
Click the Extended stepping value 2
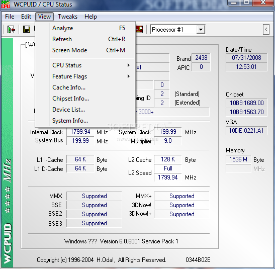(x=162, y=103)
